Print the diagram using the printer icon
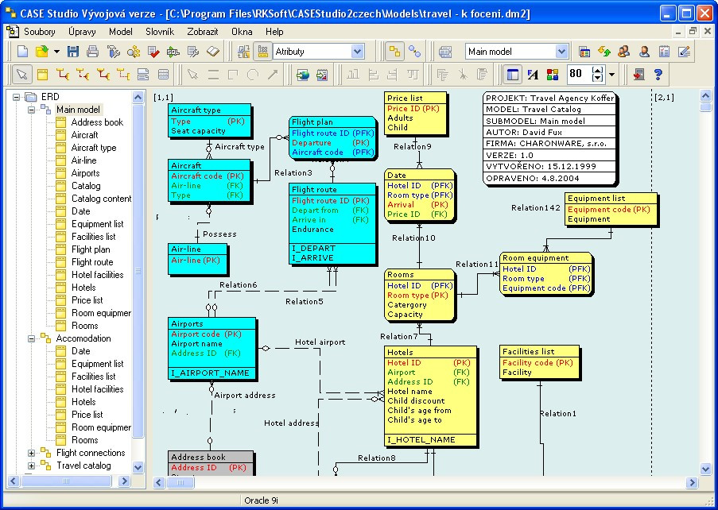The image size is (718, 510). click(92, 51)
